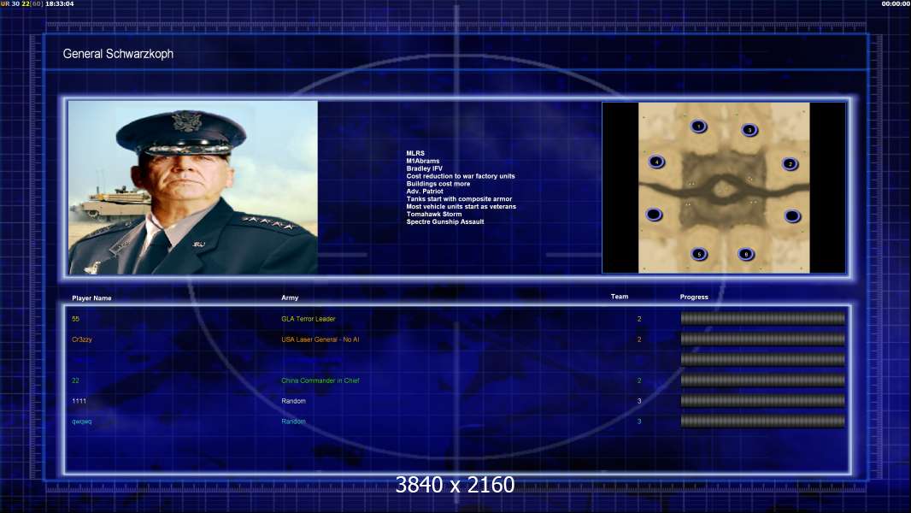911x513 pixels.
Task: Select start position marker 2 on the minimap
Action: point(790,164)
